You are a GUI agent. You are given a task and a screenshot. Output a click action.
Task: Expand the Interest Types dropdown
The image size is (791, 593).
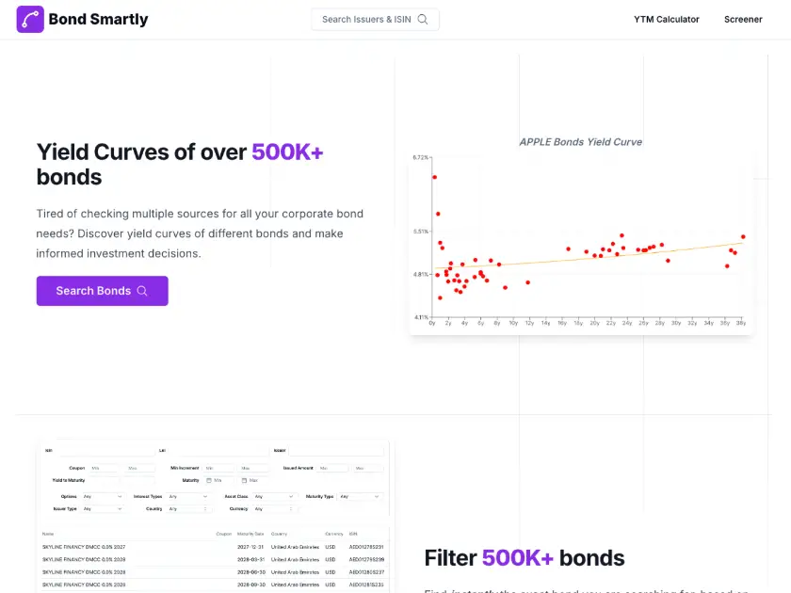click(x=188, y=496)
